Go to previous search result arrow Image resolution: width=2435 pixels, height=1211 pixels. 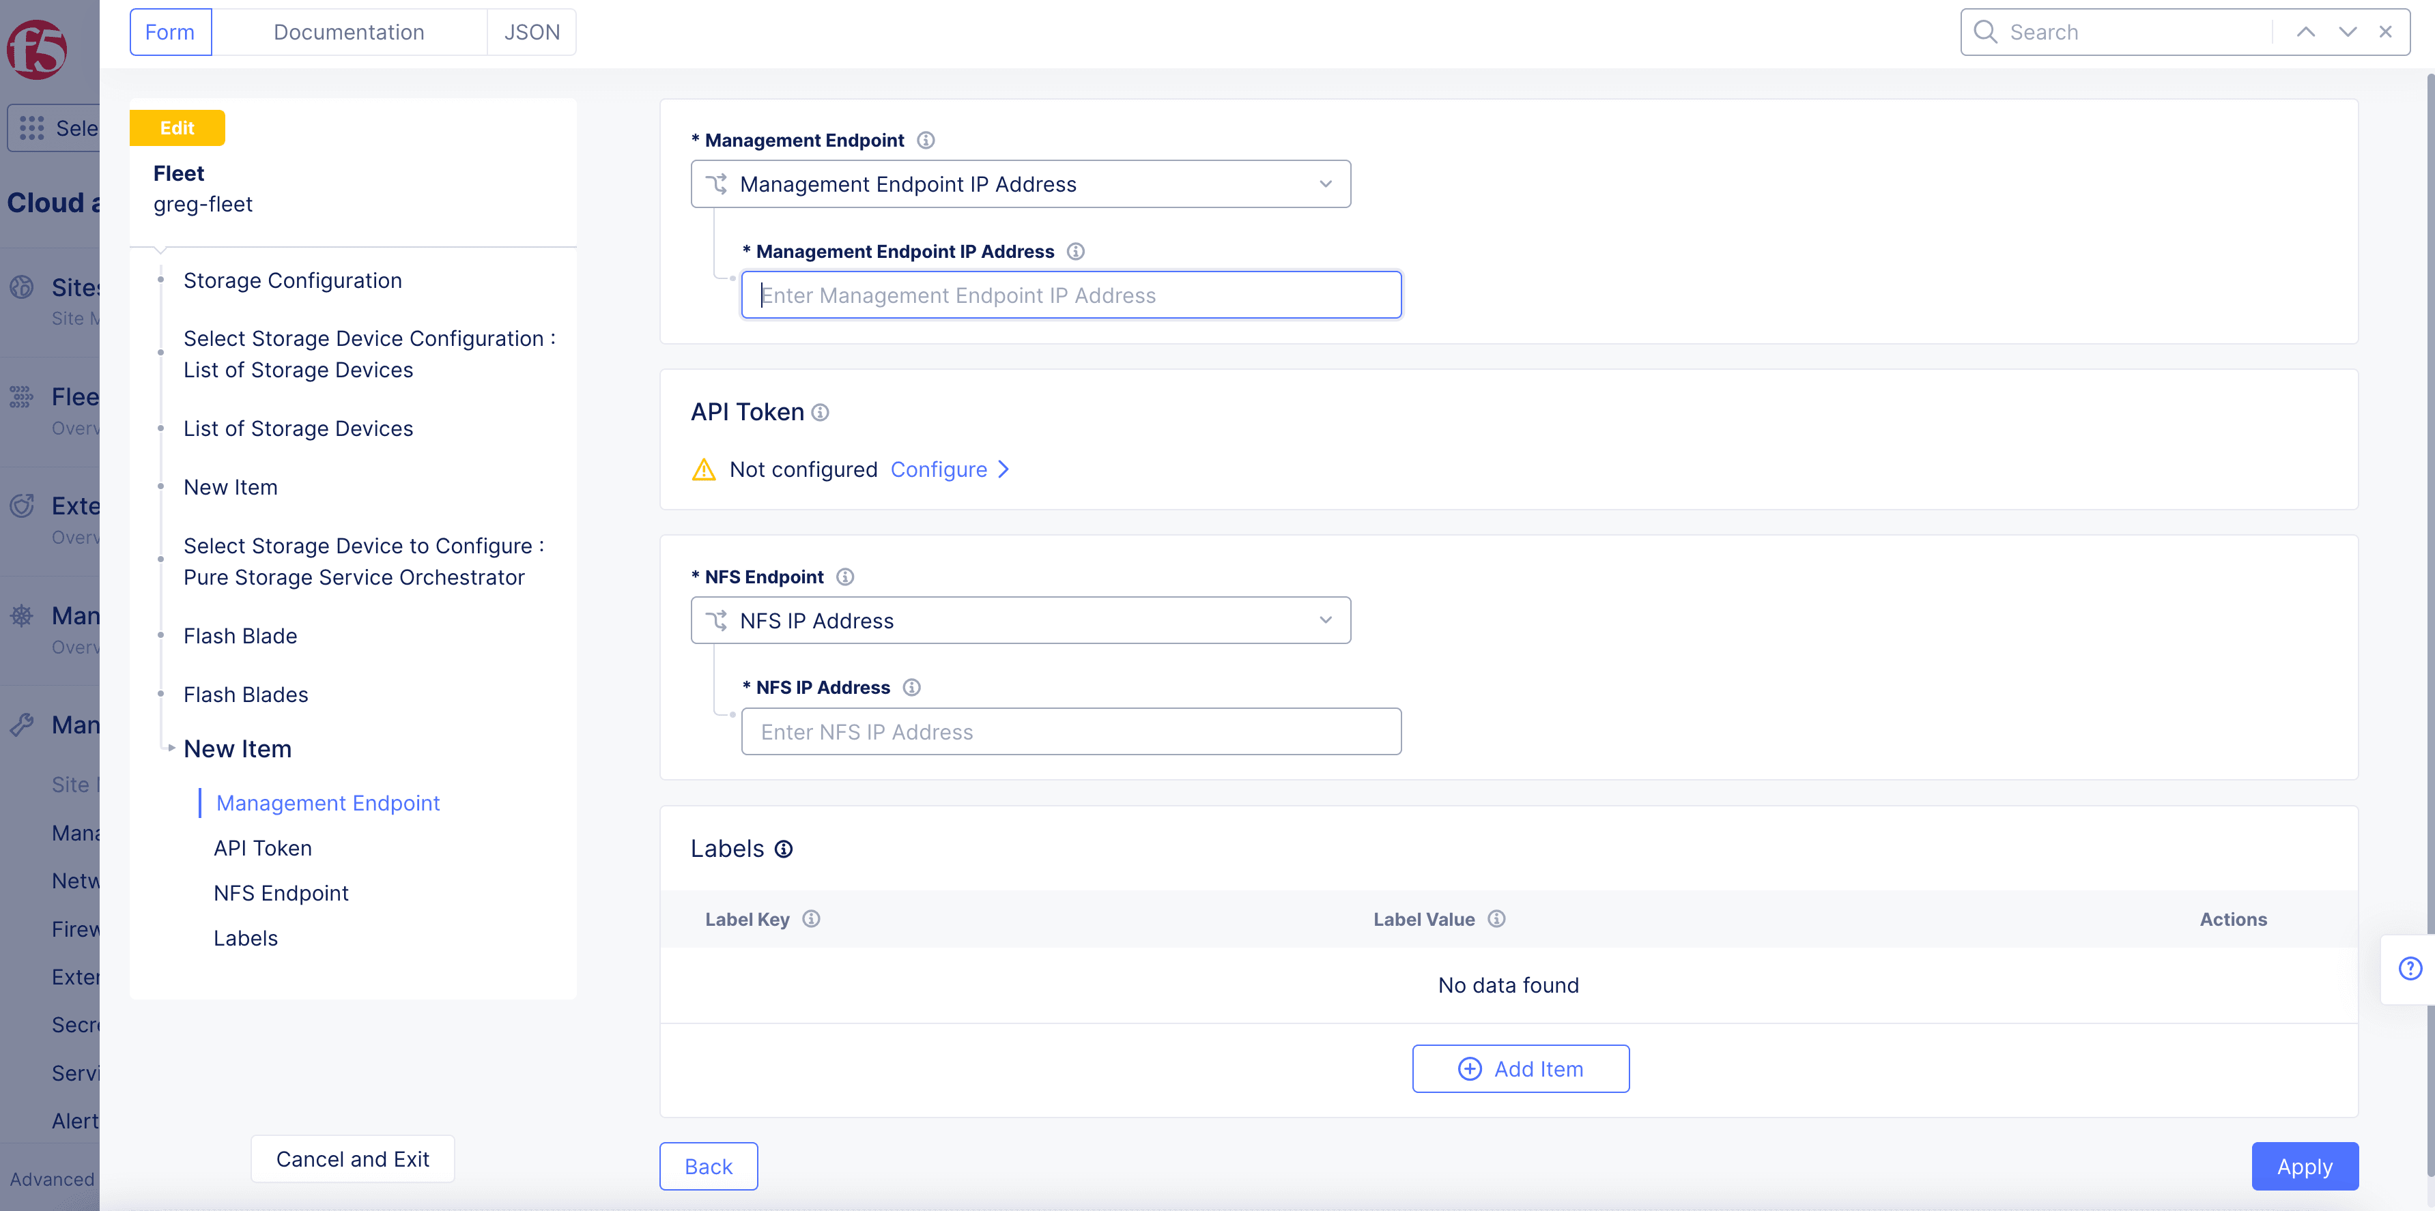point(2305,32)
